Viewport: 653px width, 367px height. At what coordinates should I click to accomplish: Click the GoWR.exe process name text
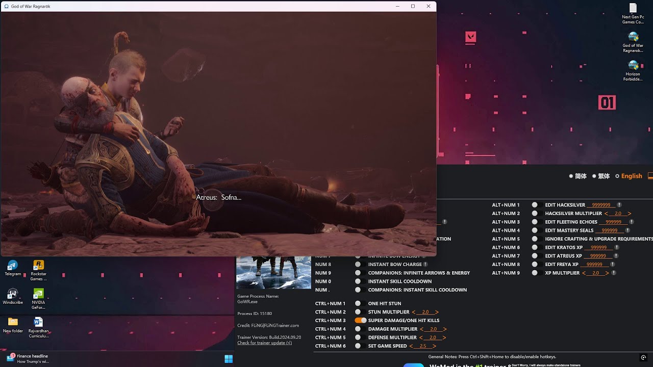(x=247, y=301)
